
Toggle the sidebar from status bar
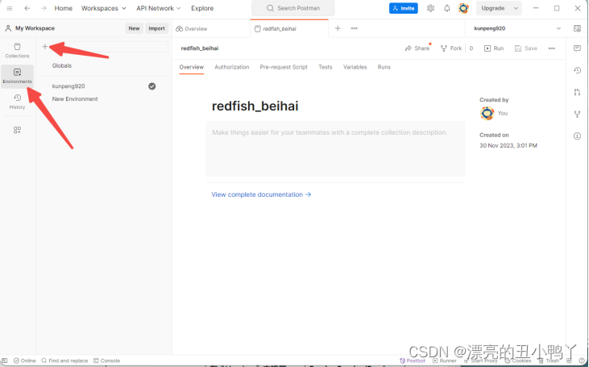[5, 361]
